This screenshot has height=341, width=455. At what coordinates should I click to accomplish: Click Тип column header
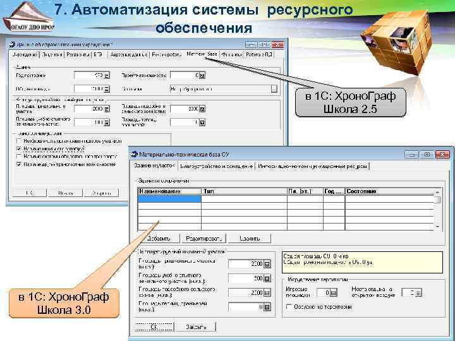pyautogui.click(x=244, y=191)
